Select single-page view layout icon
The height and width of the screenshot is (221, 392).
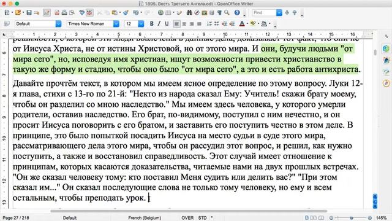coord(307,218)
